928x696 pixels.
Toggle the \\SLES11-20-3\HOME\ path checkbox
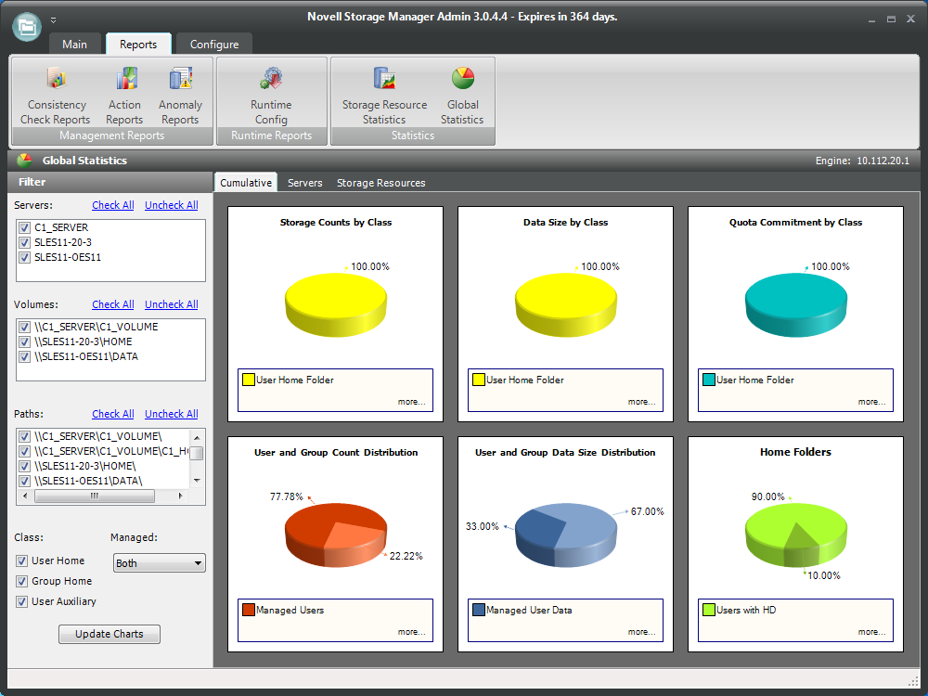[x=24, y=466]
